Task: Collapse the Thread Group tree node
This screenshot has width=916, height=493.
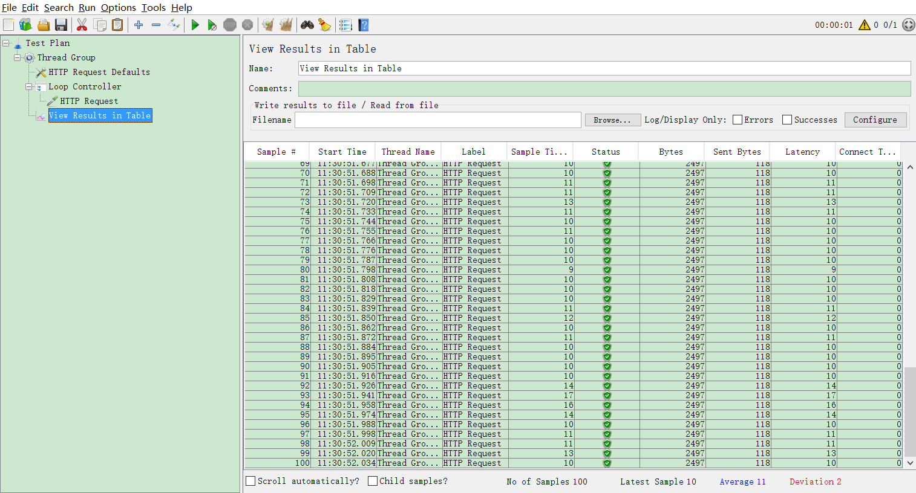Action: pyautogui.click(x=18, y=57)
